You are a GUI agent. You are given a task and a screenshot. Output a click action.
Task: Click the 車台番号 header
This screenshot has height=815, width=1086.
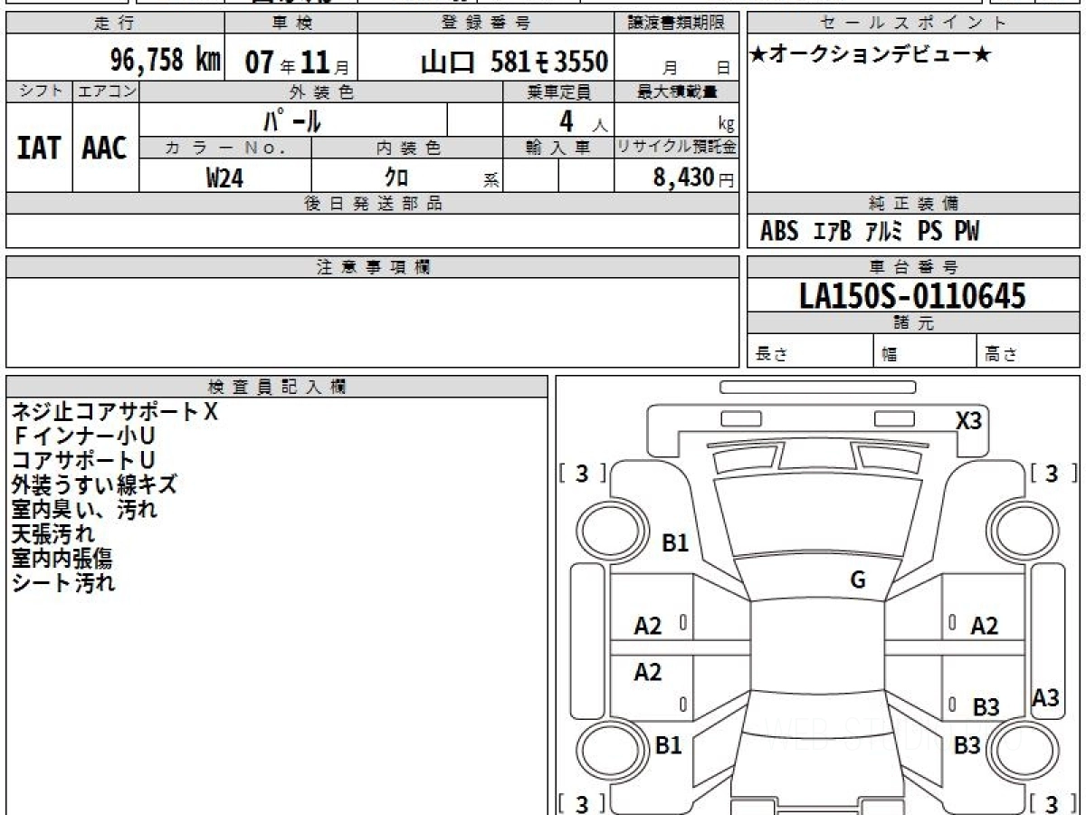[x=913, y=267]
